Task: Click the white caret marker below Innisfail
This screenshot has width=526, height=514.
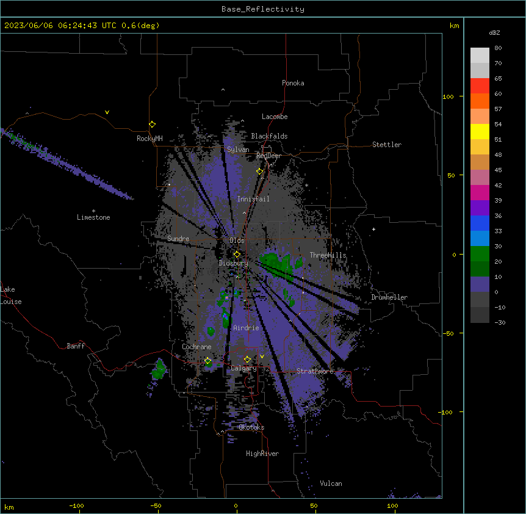Action: click(244, 212)
